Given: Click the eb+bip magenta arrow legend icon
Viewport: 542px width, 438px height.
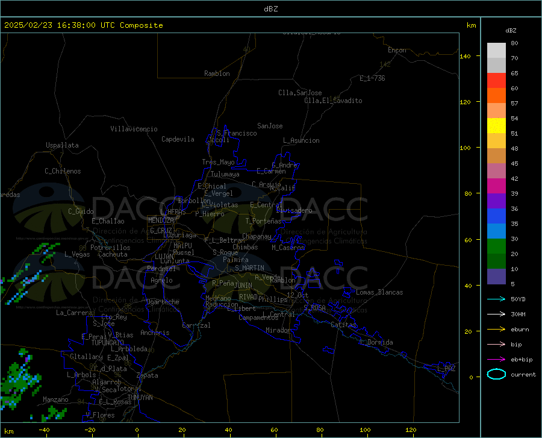Looking at the screenshot, I should click(x=496, y=359).
